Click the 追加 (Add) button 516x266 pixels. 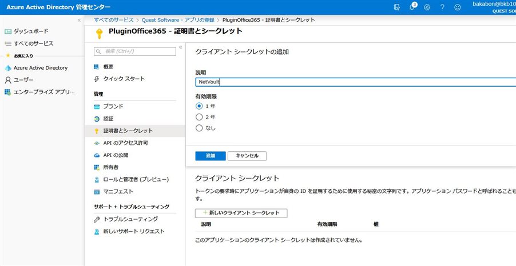[211, 156]
